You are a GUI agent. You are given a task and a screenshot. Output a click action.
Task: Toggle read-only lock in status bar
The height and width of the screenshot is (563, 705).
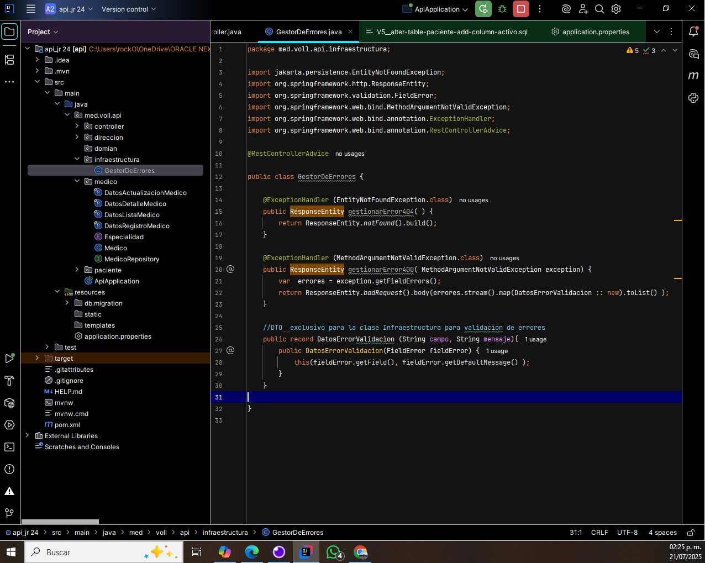691,533
